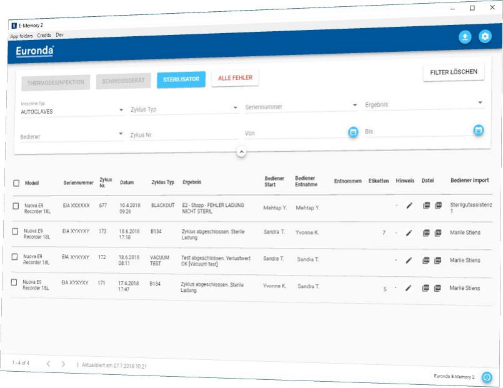The height and width of the screenshot is (388, 503).
Task: Open first file icon in cycle 172 row
Action: (x=426, y=261)
